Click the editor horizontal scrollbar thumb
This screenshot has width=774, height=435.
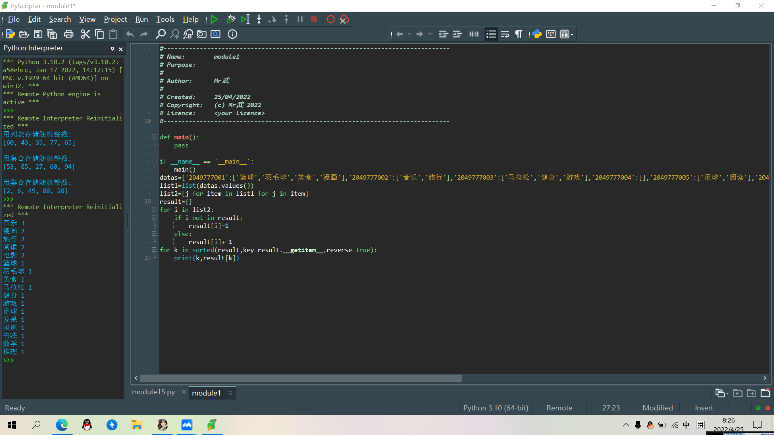[301, 378]
